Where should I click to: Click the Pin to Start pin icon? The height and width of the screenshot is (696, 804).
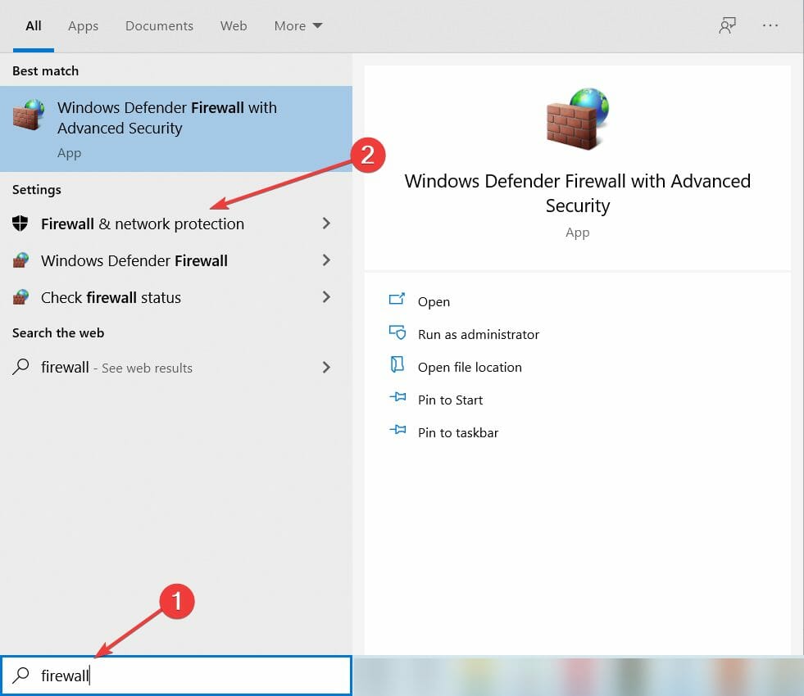point(397,397)
